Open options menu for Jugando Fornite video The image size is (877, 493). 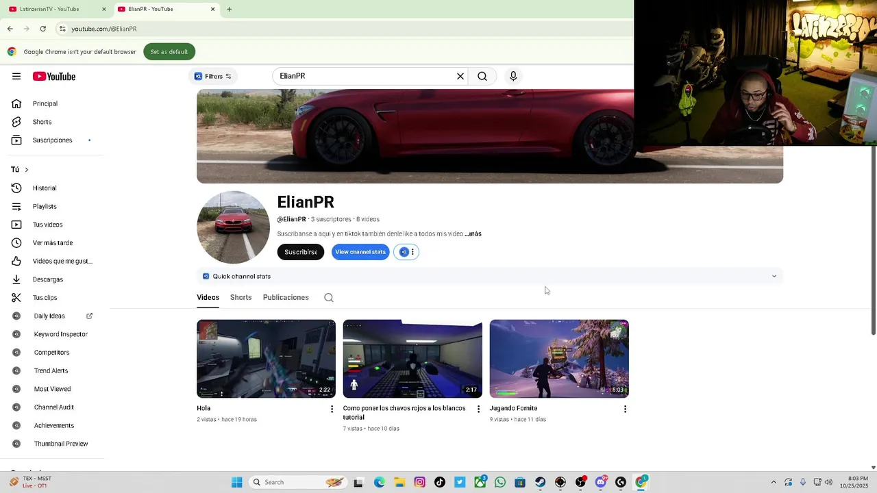625,409
